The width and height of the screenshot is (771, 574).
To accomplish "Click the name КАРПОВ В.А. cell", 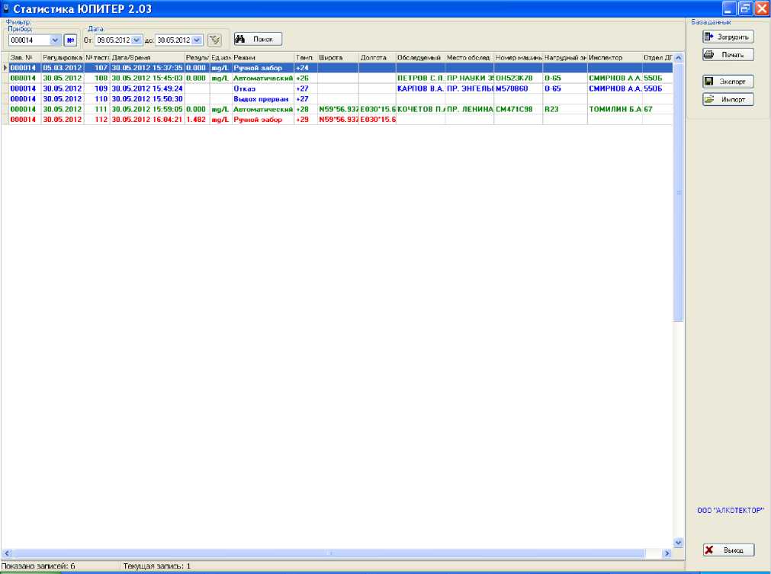I will coord(420,88).
